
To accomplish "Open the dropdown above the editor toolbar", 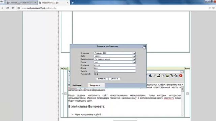I will 182,72.
